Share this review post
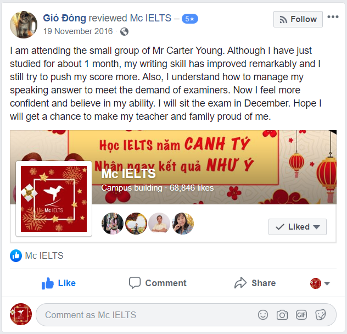Image resolution: width=347 pixels, height=334 pixels. [255, 283]
